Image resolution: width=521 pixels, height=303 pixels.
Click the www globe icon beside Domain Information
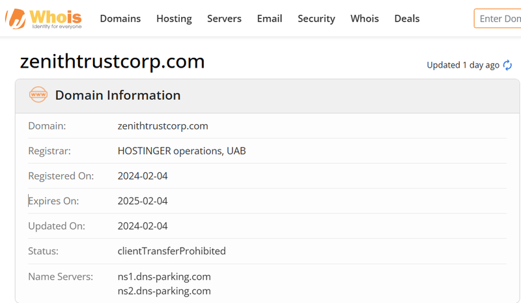click(38, 94)
